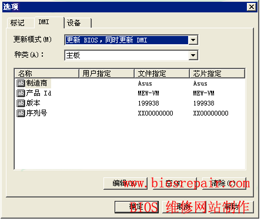Select the 版本 row name
The image size is (261, 221).
(34, 103)
